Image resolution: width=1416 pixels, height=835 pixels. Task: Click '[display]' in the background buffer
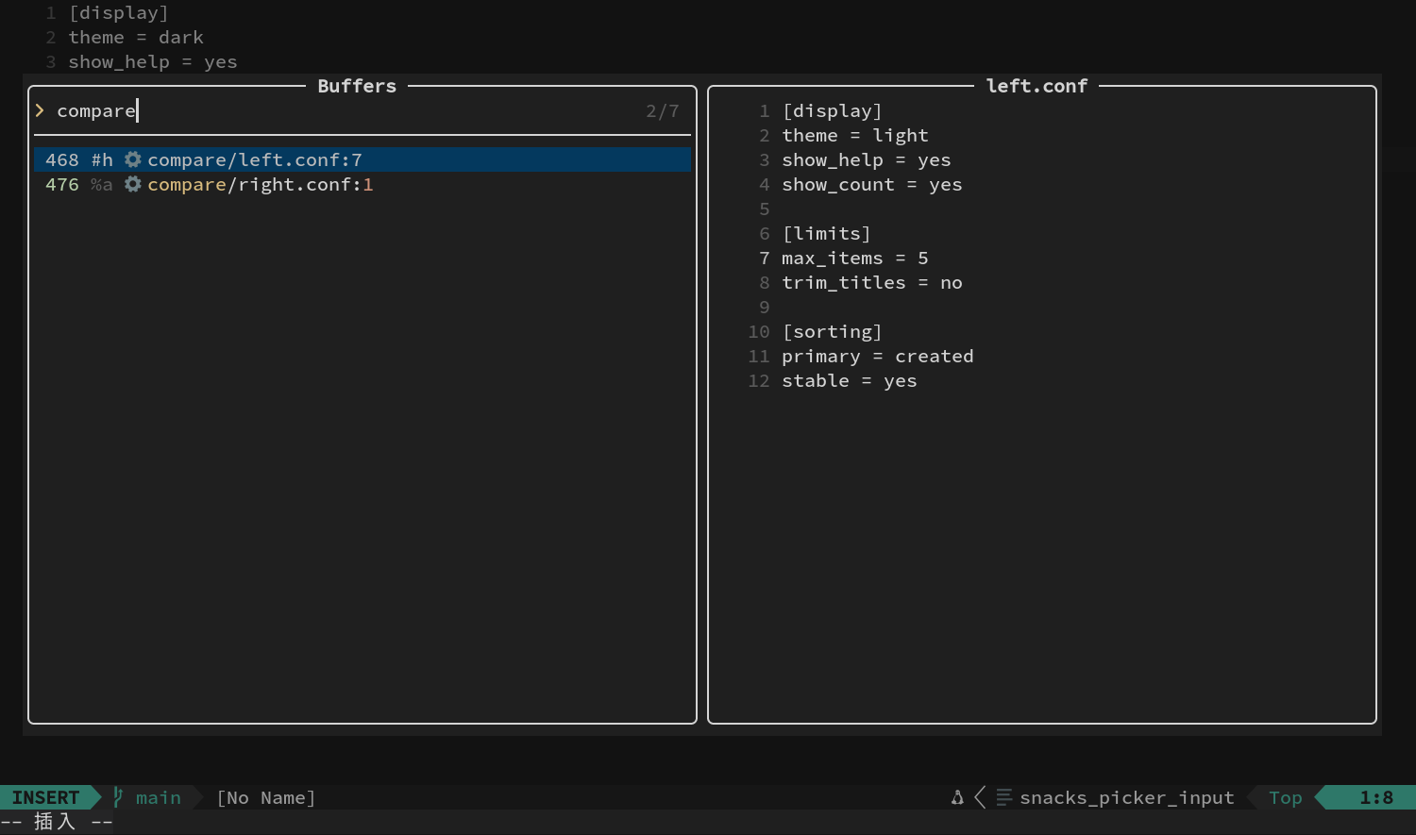[x=118, y=12]
